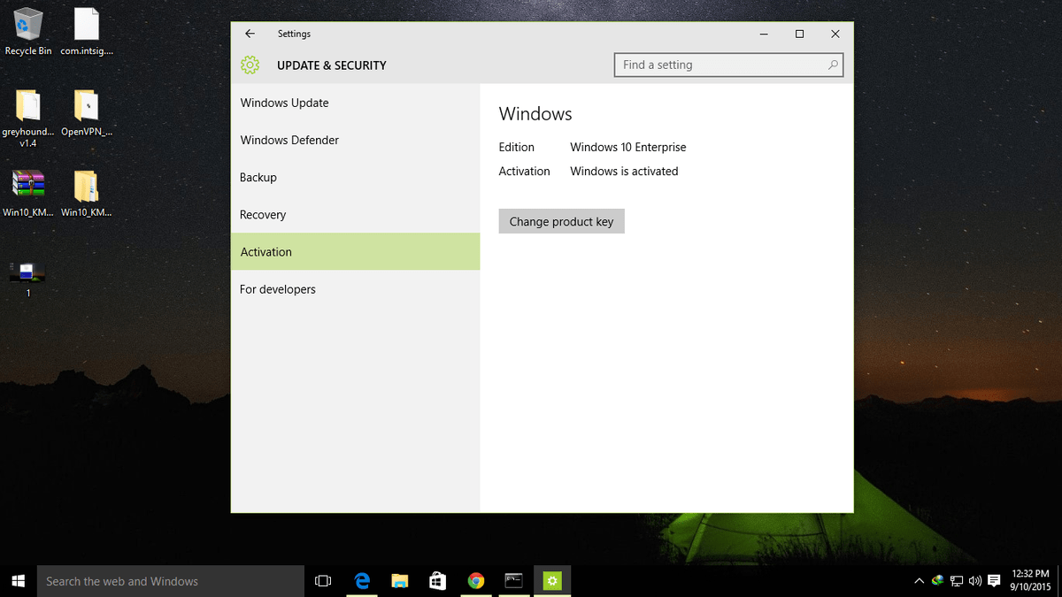Select the Activation section in sidebar

(265, 251)
